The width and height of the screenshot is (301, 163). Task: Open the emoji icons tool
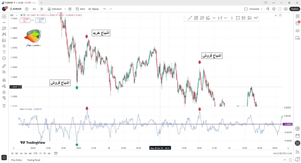[4, 58]
